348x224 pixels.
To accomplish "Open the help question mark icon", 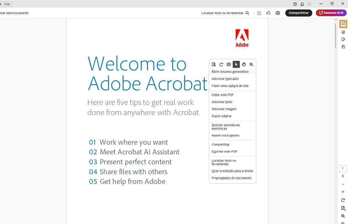I will click(x=295, y=4).
